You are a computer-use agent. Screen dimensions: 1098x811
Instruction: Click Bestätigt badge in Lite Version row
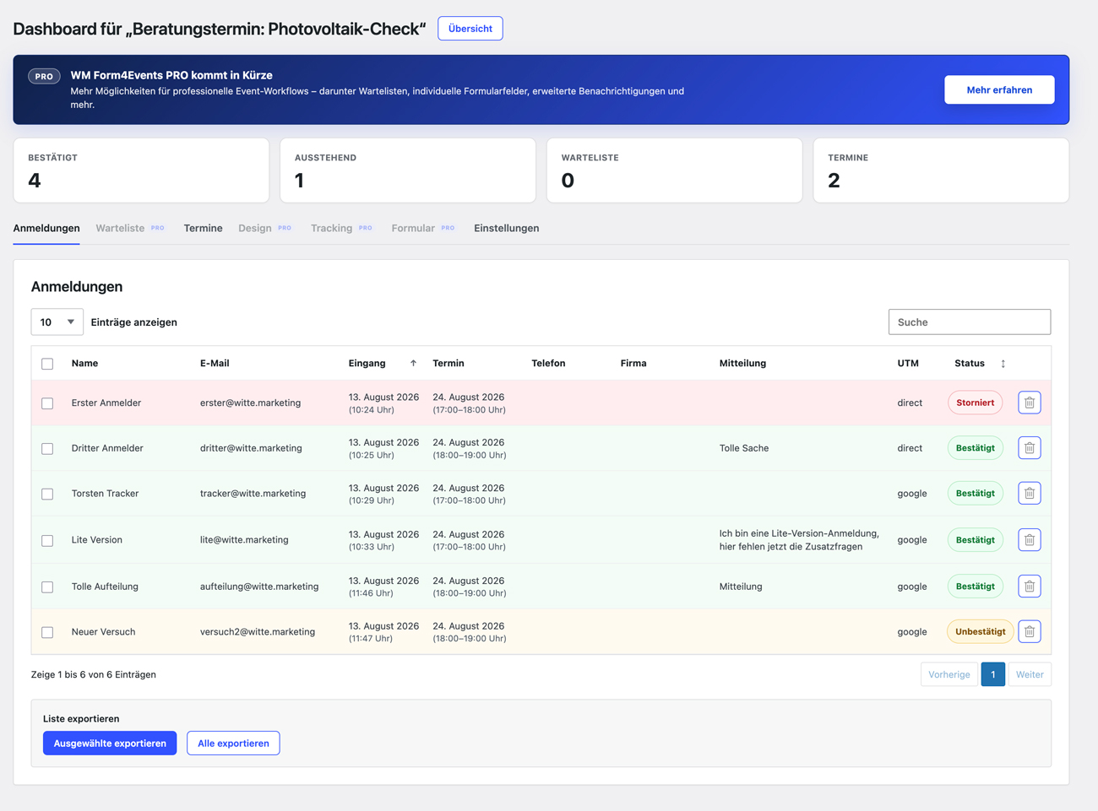975,540
